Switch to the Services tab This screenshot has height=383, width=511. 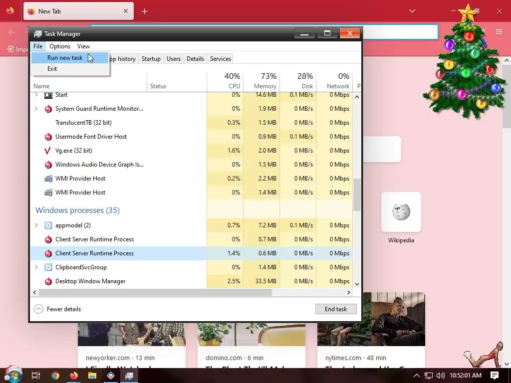tap(220, 59)
